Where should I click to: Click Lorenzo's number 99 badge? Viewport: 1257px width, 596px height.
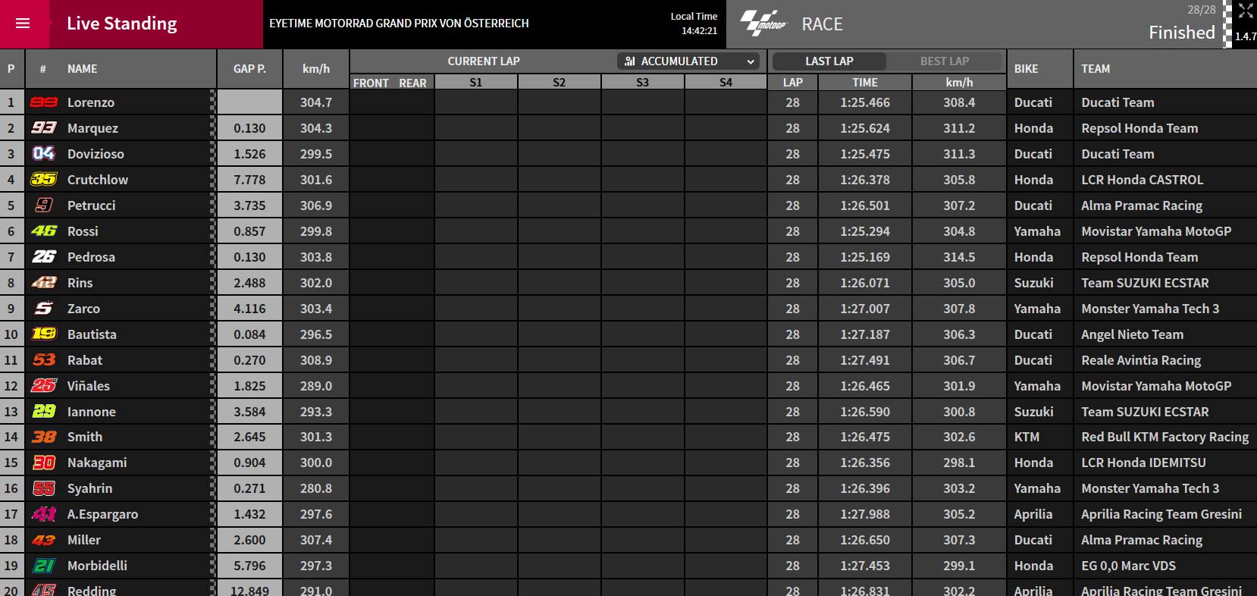pos(44,102)
